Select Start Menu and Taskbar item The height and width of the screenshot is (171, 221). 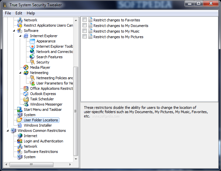tap(43, 110)
